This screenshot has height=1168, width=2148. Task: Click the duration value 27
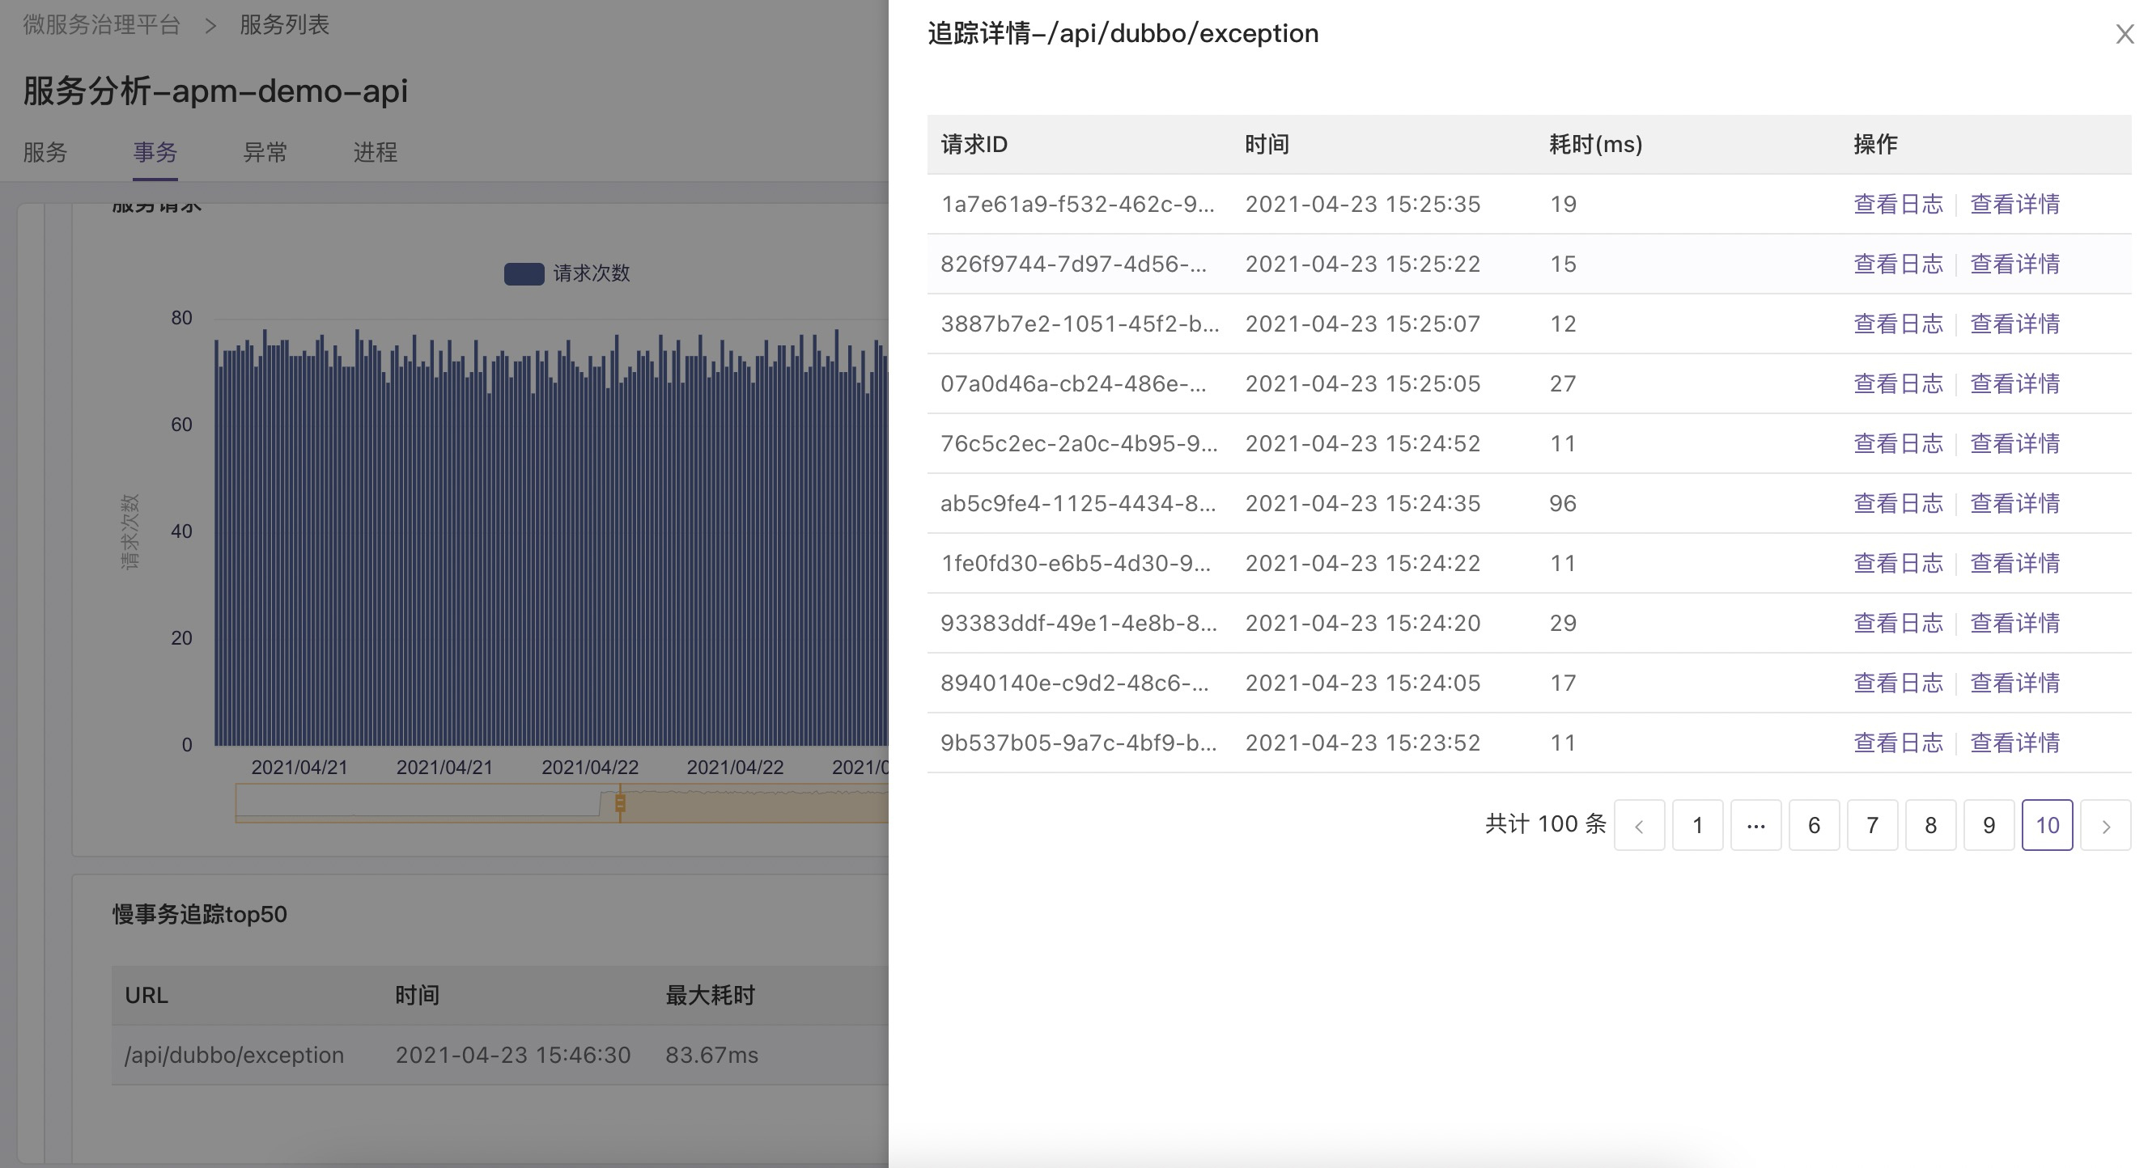[x=1563, y=384]
